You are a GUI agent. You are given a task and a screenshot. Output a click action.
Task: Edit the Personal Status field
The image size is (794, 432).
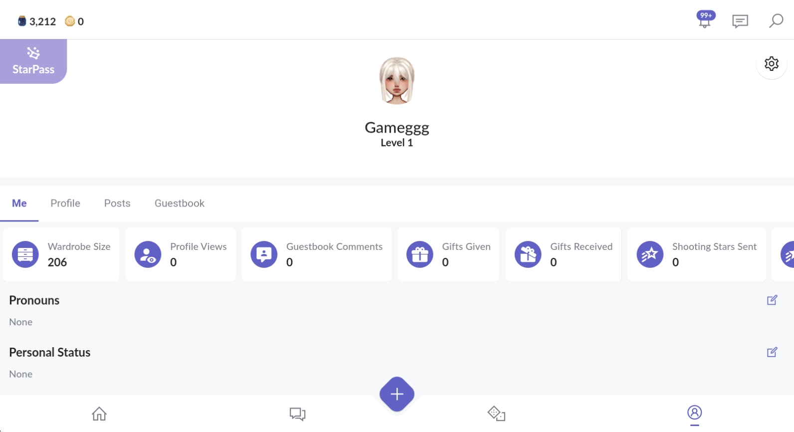772,352
